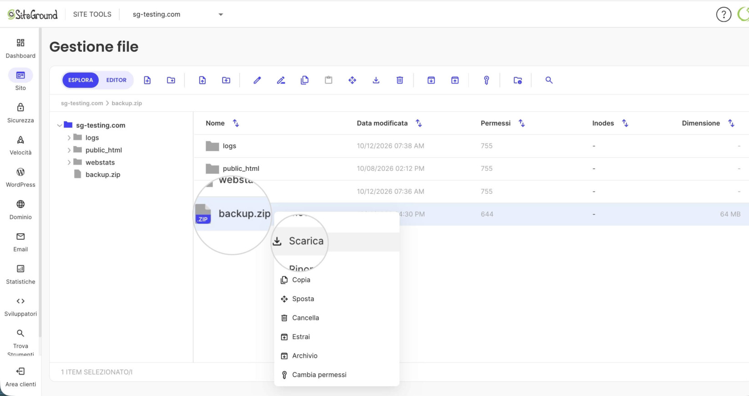749x396 pixels.
Task: Open the sg-testing.com site dropdown
Action: click(177, 15)
